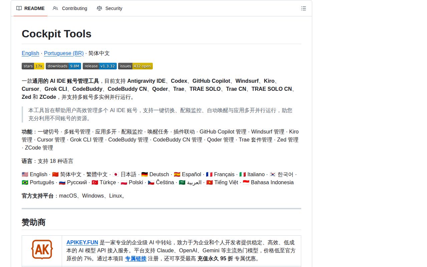Click the stars 17k badge
The image size is (427, 267).
(x=33, y=66)
